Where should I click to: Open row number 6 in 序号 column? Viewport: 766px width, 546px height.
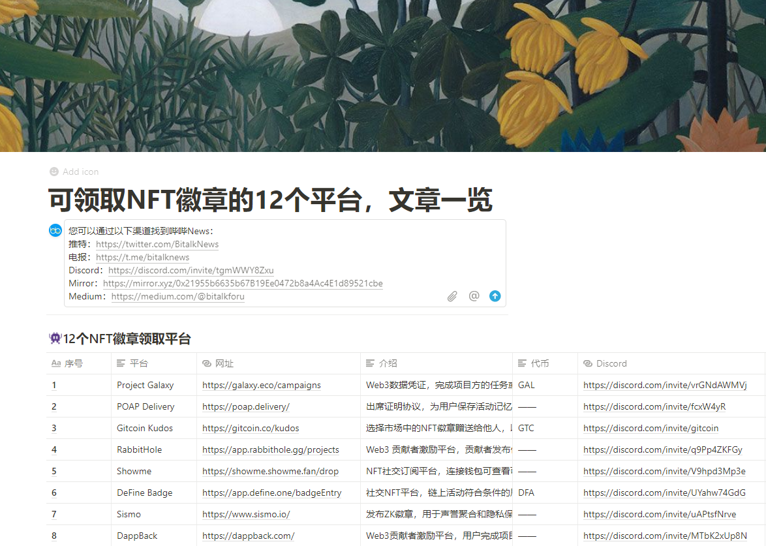pyautogui.click(x=54, y=493)
